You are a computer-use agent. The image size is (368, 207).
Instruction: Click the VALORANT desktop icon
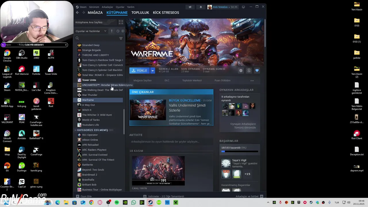click(7, 119)
